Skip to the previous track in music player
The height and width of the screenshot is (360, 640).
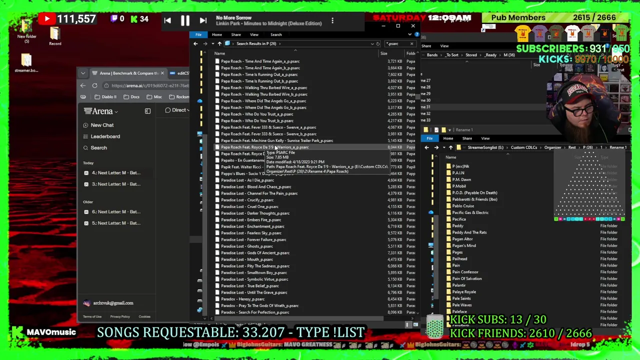point(167,20)
